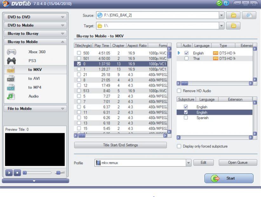Stop the preview playback

tap(17, 173)
